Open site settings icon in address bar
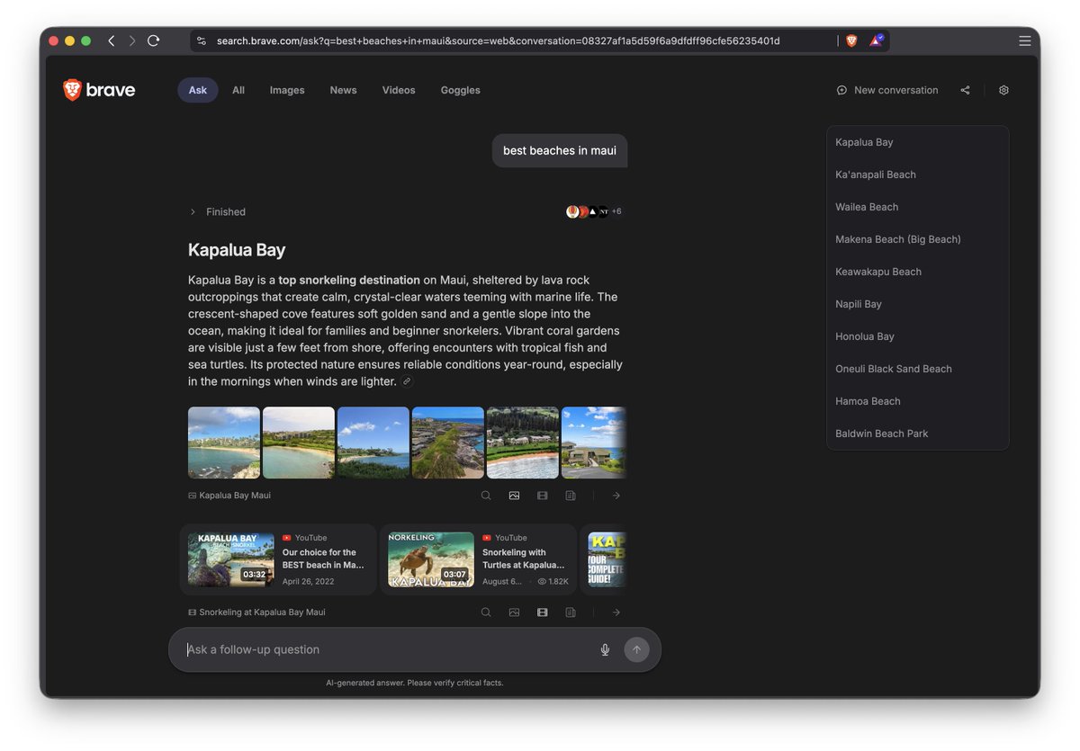This screenshot has height=751, width=1080. point(202,40)
